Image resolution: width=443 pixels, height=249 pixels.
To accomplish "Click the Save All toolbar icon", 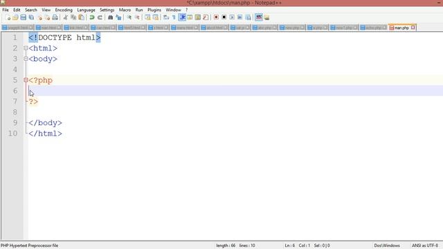I will point(31,17).
